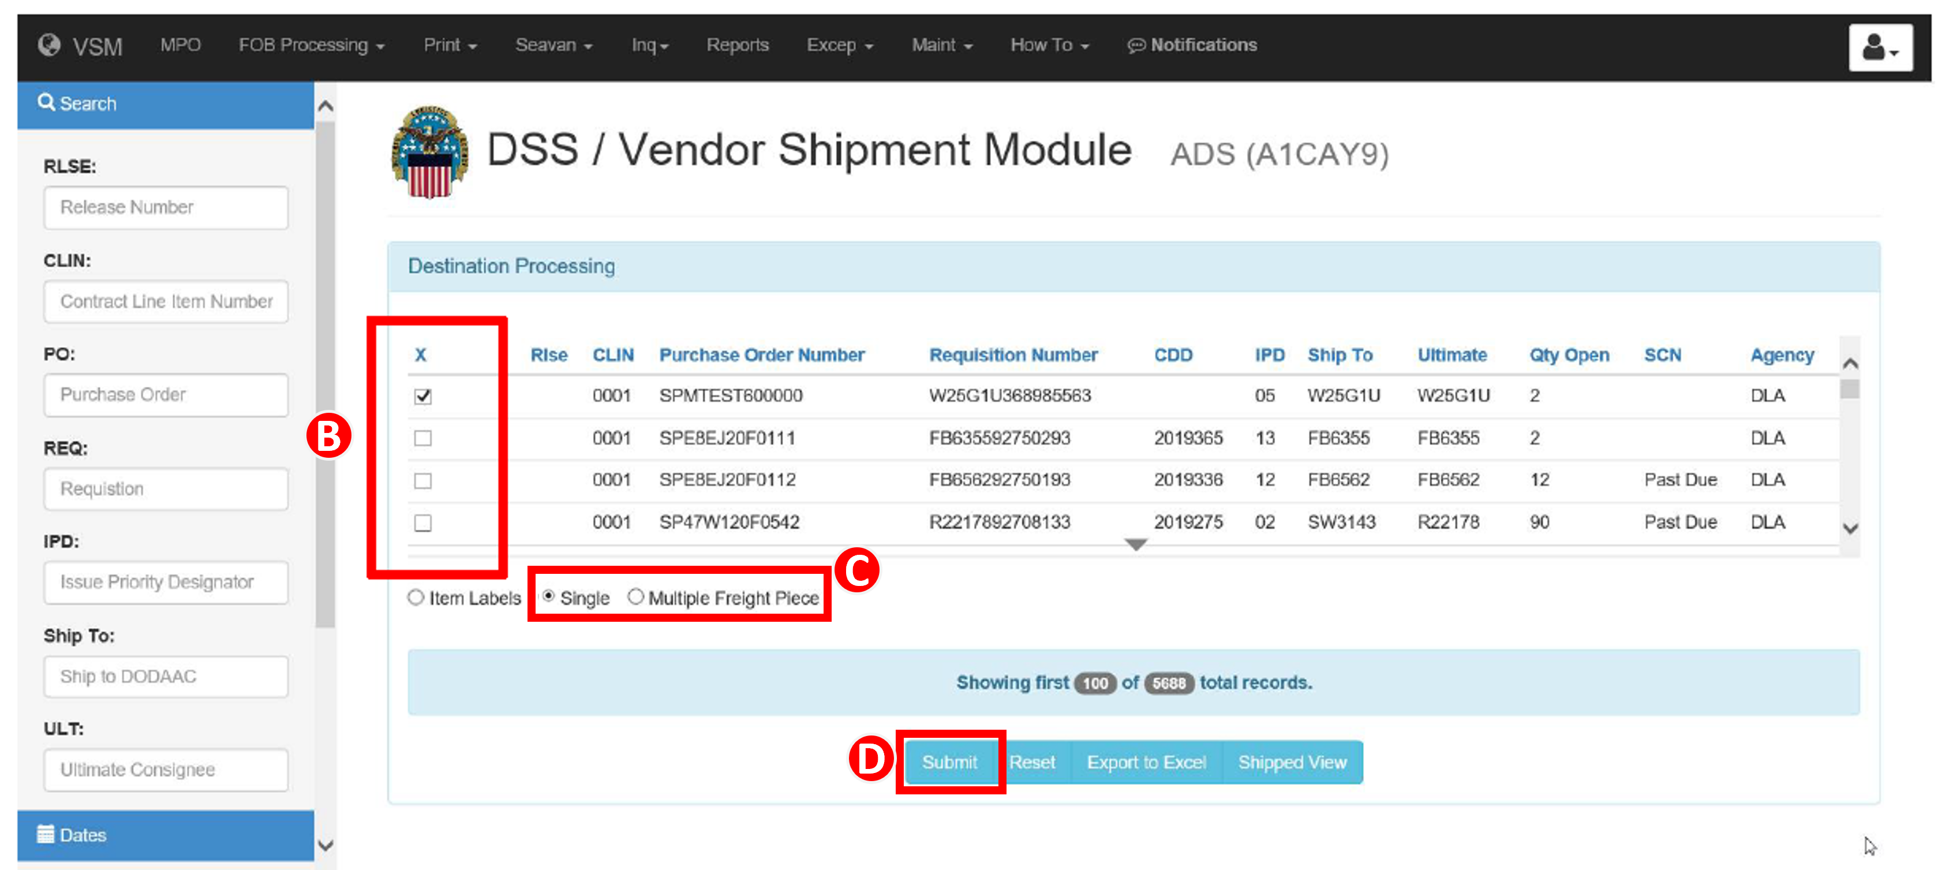Image resolution: width=1938 pixels, height=870 pixels.
Task: Select the Multiple Freight Piece radio button
Action: [x=636, y=598]
